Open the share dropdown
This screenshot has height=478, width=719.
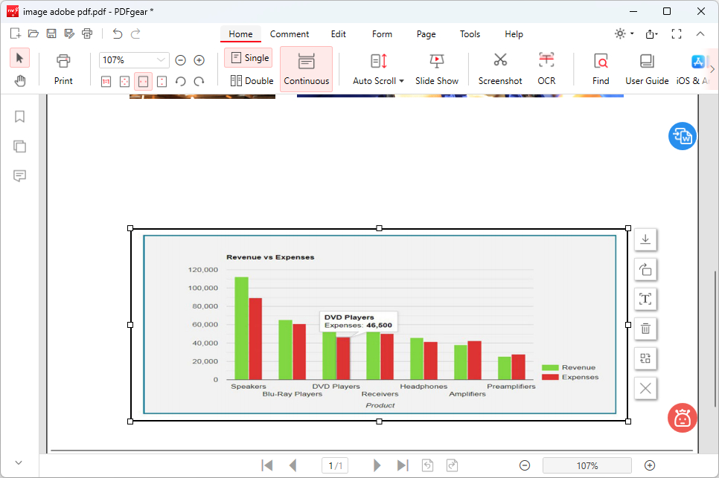(x=651, y=34)
